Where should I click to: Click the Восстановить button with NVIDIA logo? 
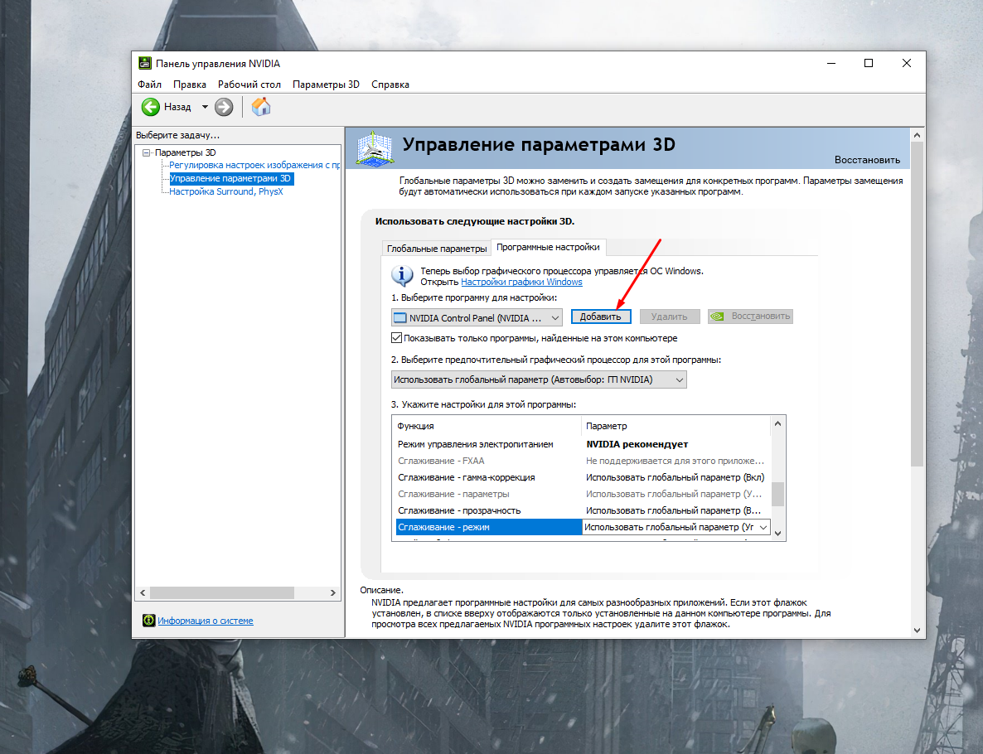tap(750, 317)
